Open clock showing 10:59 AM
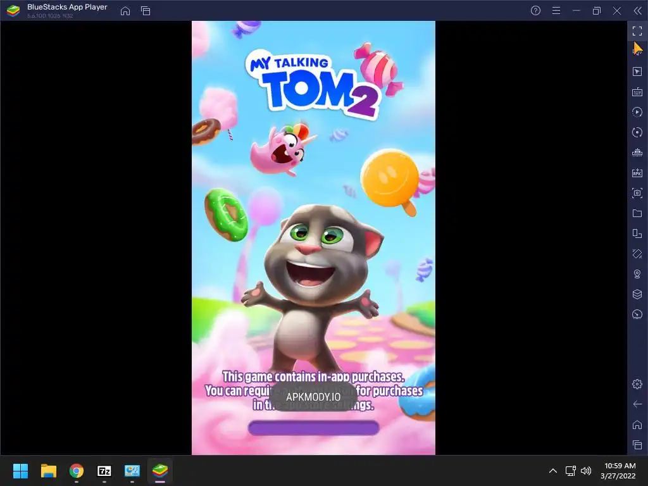The width and height of the screenshot is (648, 486). pos(620,466)
